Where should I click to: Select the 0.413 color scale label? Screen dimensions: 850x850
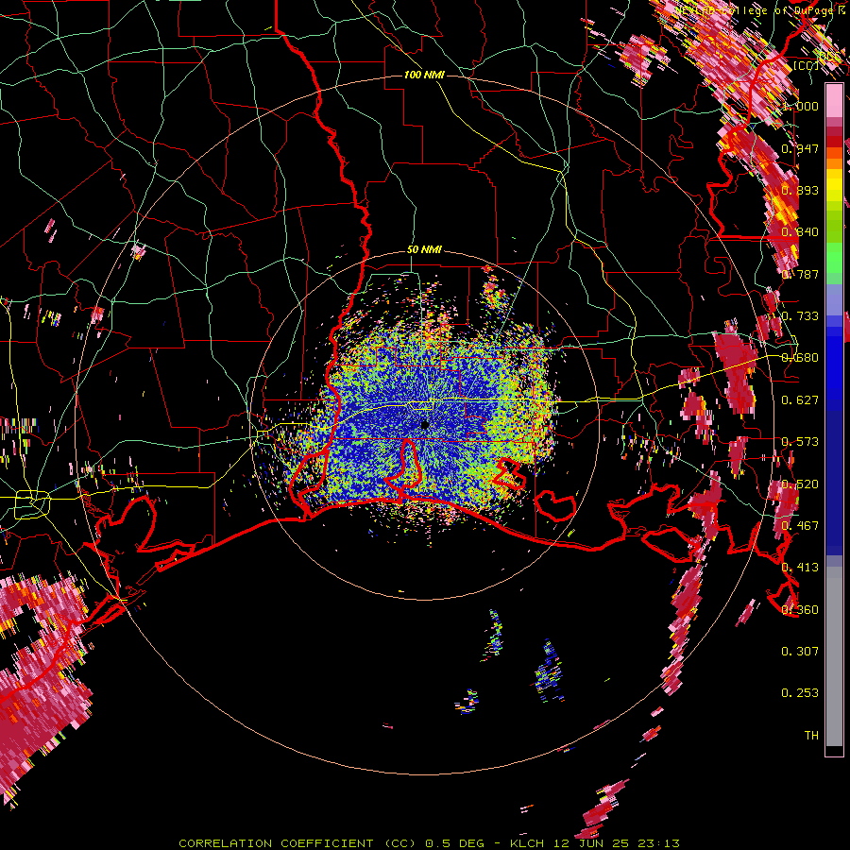(800, 568)
